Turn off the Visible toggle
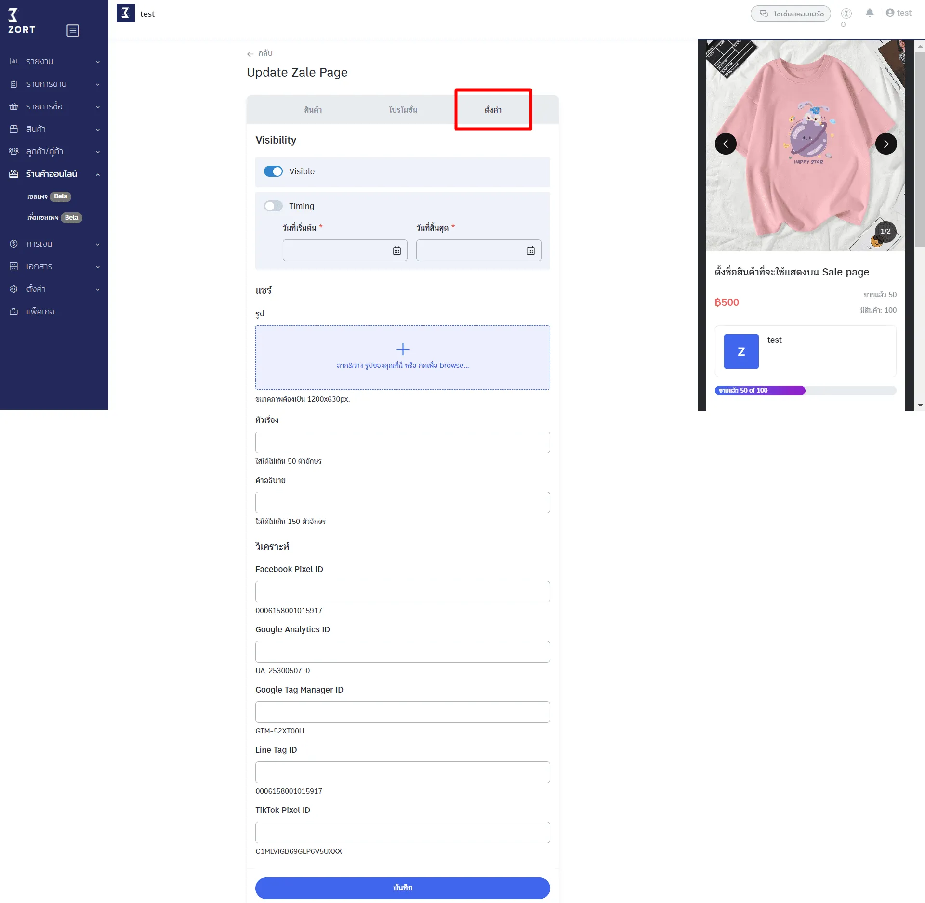This screenshot has height=903, width=925. tap(273, 171)
